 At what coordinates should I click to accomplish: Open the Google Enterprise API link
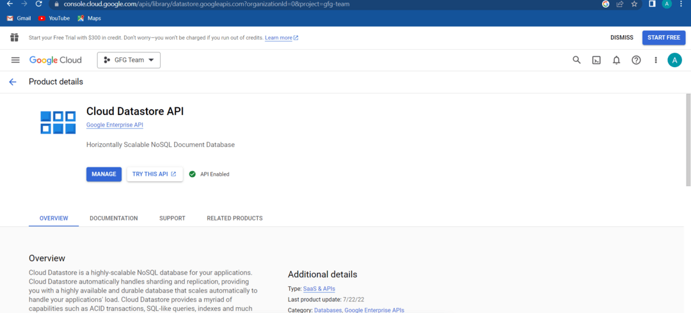coord(115,125)
